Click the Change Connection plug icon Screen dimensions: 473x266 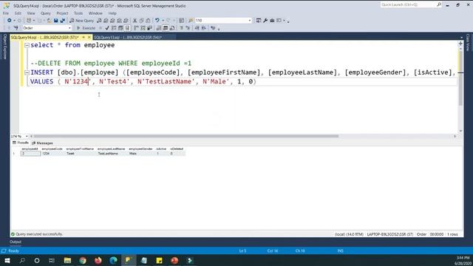[x=16, y=28]
